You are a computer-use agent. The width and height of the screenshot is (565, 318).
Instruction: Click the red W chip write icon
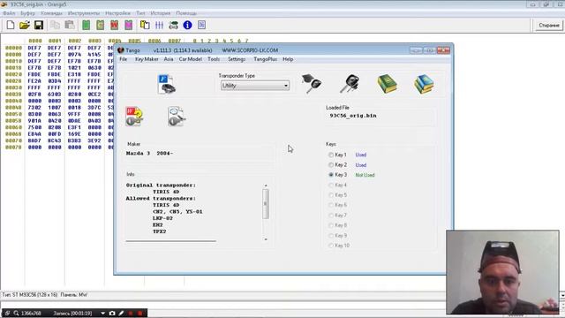(114, 25)
